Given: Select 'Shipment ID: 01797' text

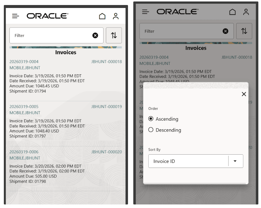Looking at the screenshot, I should click(28, 136).
